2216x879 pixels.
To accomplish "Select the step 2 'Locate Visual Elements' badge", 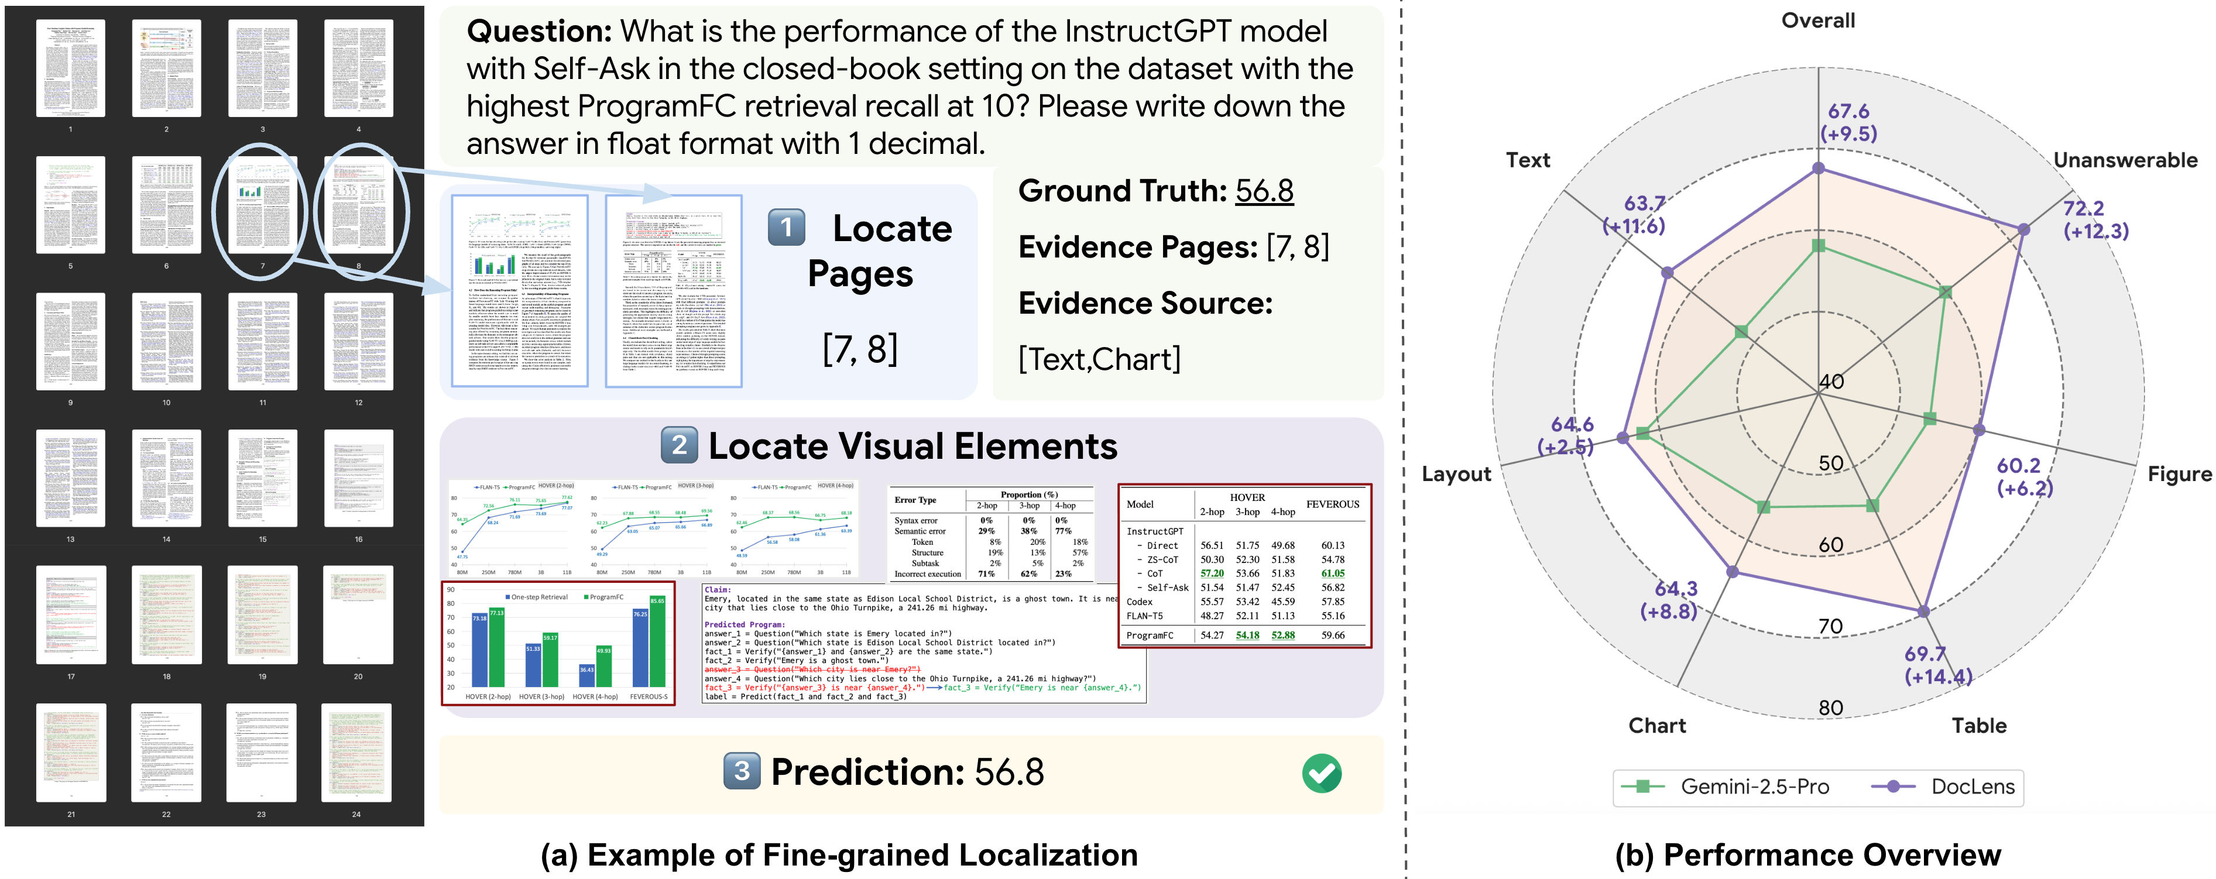I will pos(680,445).
